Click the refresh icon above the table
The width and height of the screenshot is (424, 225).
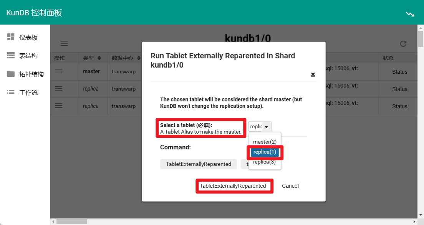[403, 44]
